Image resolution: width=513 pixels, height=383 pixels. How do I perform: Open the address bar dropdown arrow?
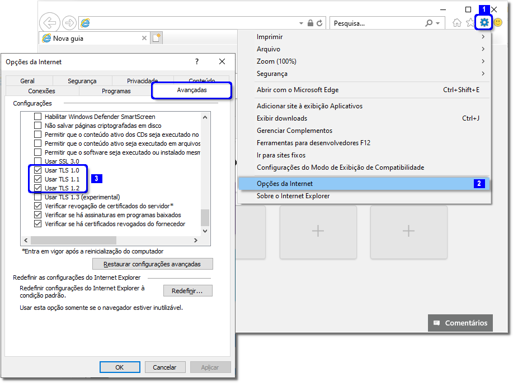[x=301, y=23]
